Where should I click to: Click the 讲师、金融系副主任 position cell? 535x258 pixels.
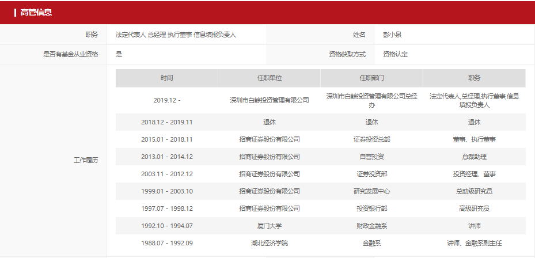point(475,244)
